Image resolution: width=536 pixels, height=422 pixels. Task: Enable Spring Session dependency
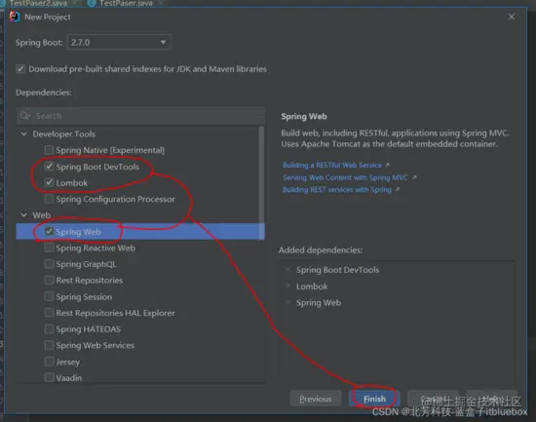coord(50,296)
